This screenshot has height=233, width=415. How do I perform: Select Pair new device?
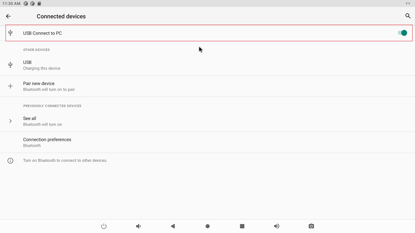39,84
